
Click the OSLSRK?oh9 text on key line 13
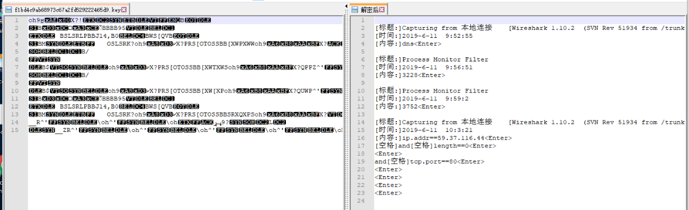(x=126, y=115)
